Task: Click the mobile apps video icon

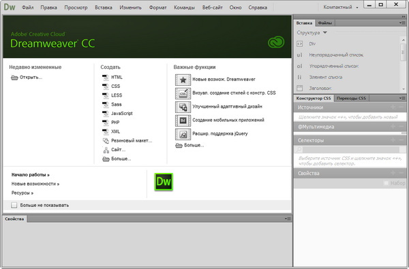Action: [183, 120]
